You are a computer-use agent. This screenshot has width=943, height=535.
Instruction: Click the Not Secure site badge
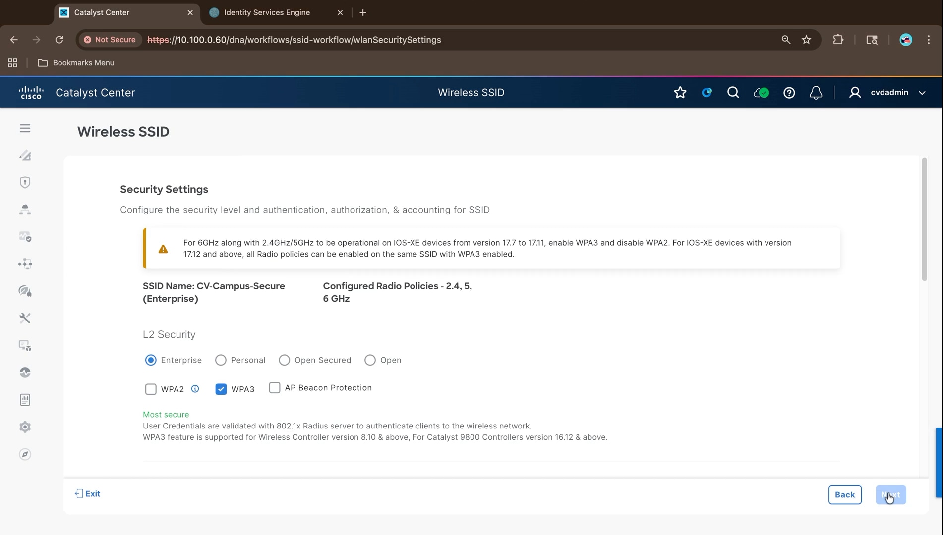click(110, 40)
